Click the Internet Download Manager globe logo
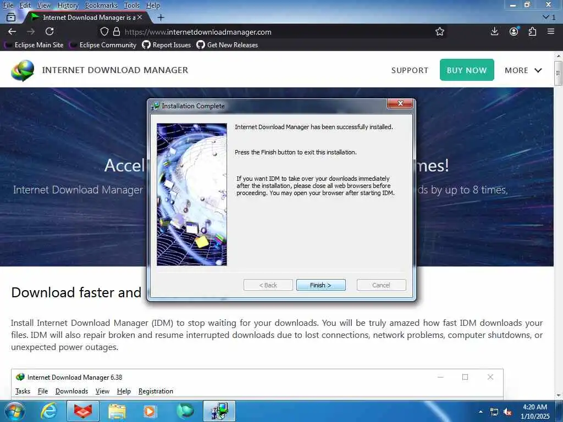The height and width of the screenshot is (422, 563). point(23,70)
